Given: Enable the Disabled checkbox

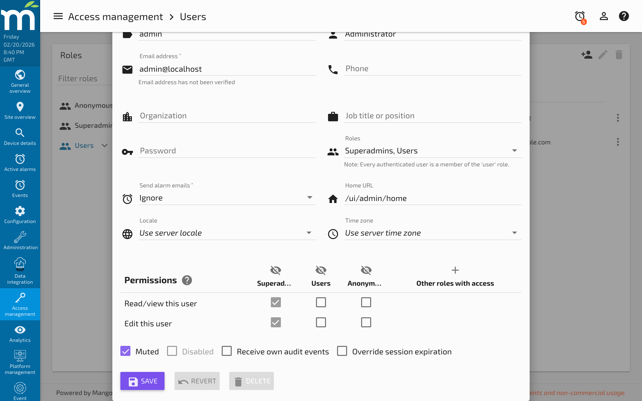Looking at the screenshot, I should coord(172,351).
